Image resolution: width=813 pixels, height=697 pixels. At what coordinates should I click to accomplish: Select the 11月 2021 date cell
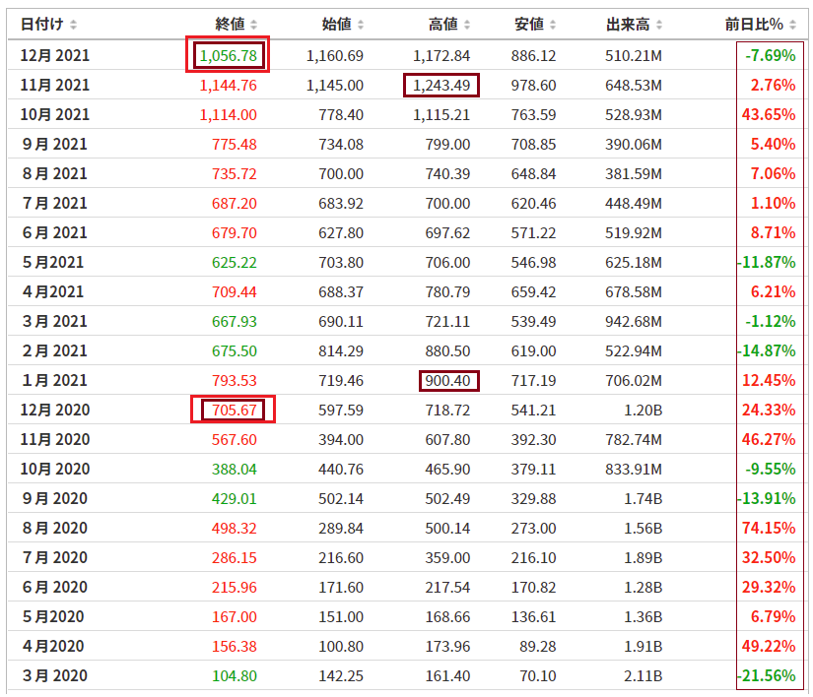(54, 85)
